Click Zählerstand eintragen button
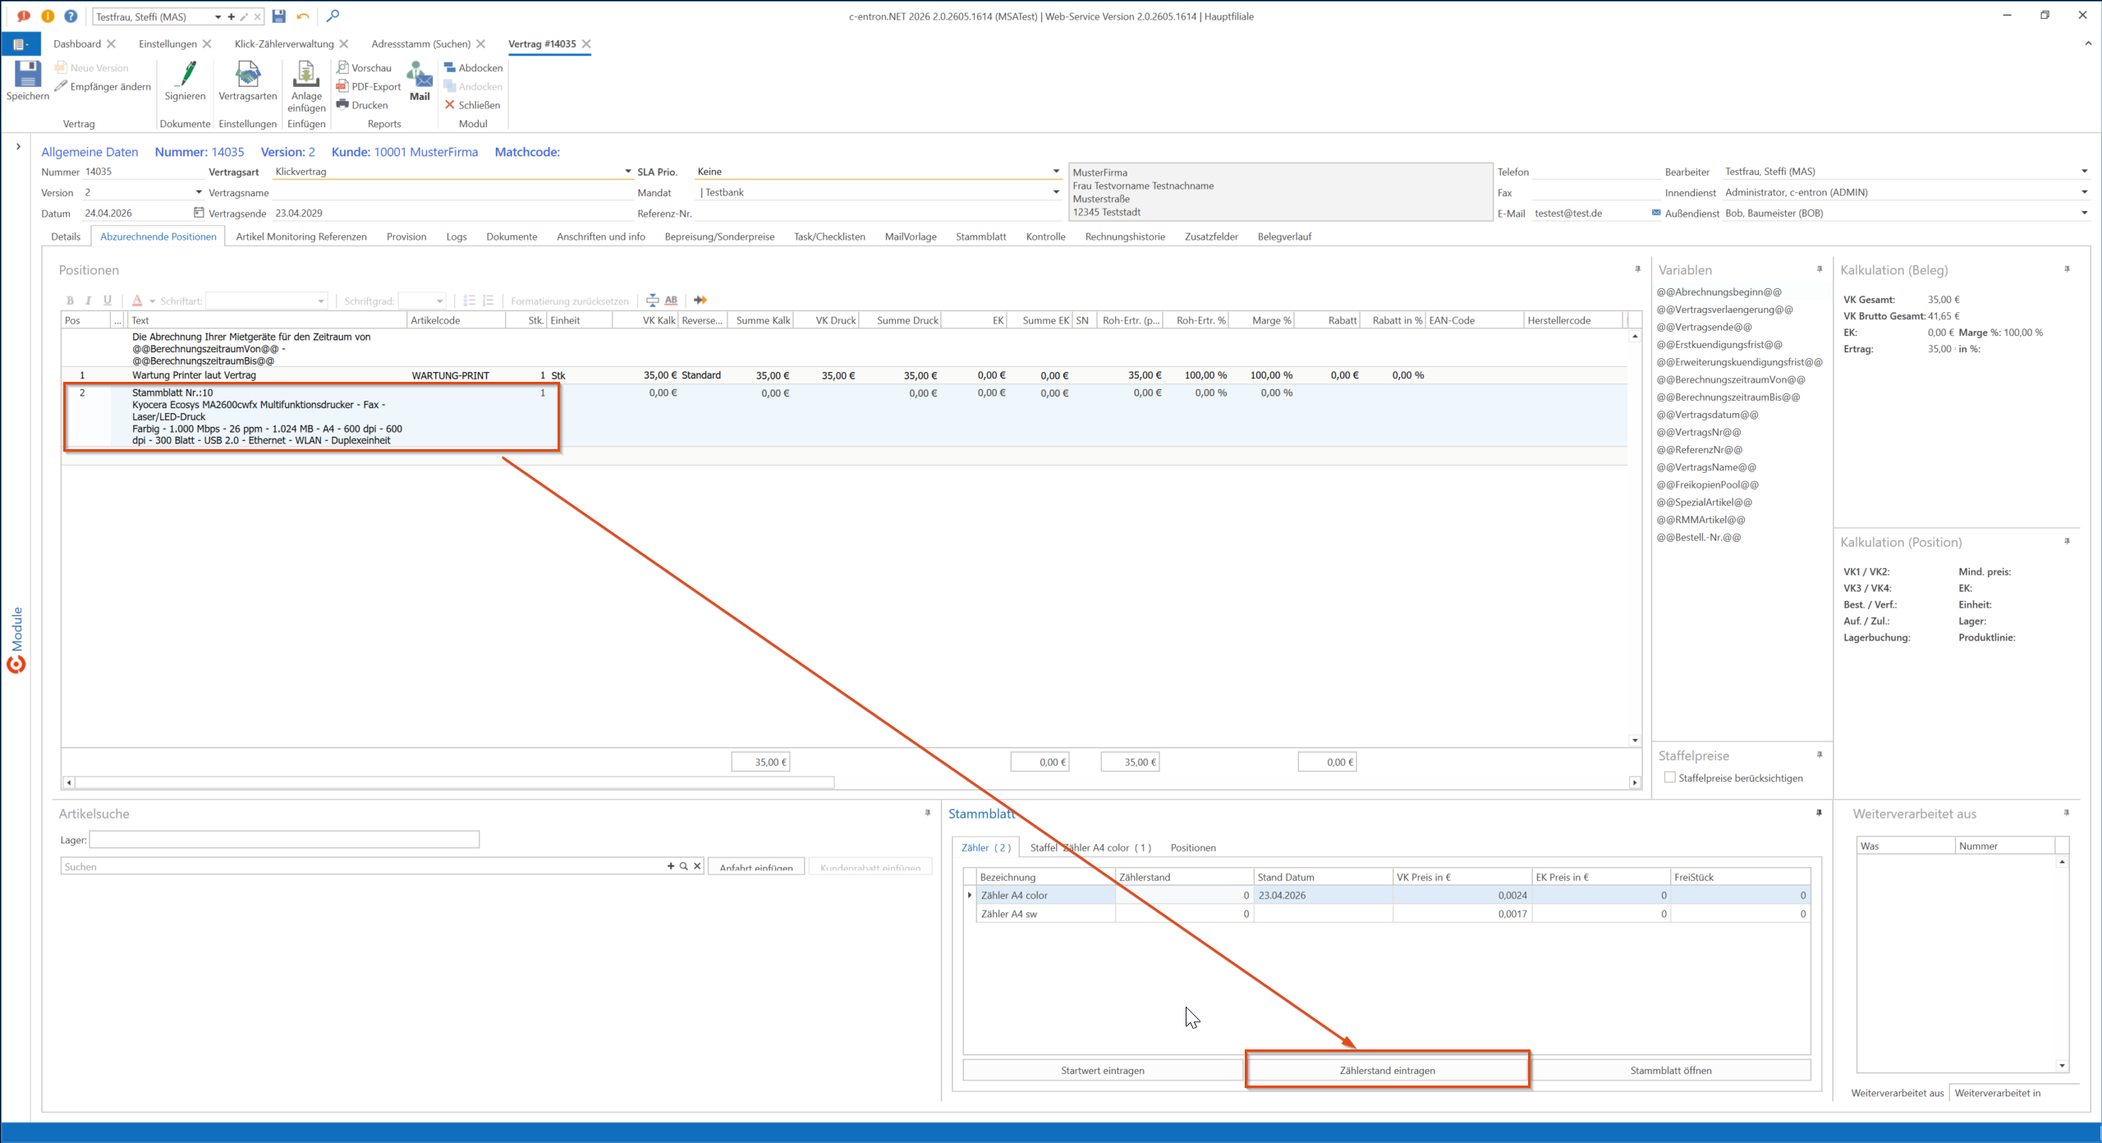Viewport: 2102px width, 1143px height. [1387, 1070]
